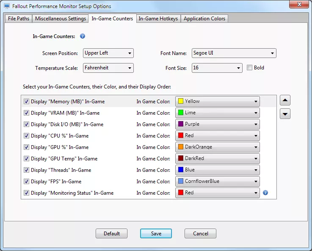
Task: Select the Display "FPS" In-Game row text
Action: pyautogui.click(x=56, y=182)
